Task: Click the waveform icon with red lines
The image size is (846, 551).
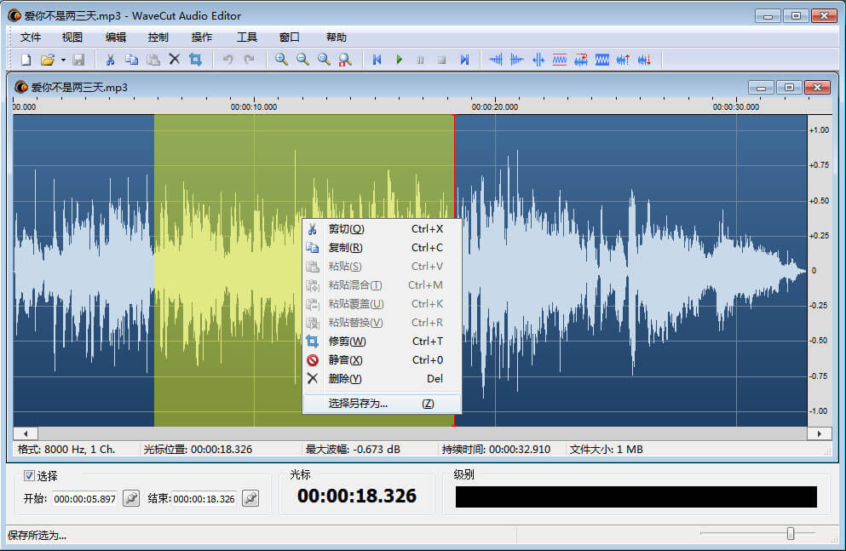Action: point(560,60)
